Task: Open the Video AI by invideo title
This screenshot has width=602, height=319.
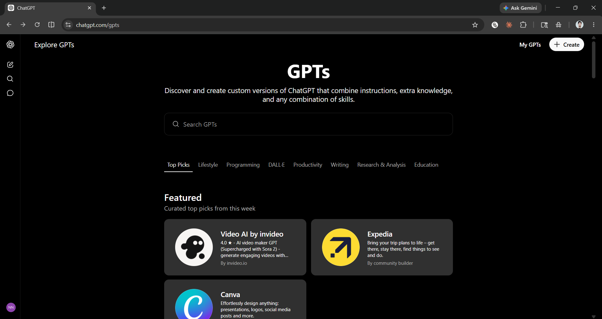Action: [x=252, y=234]
